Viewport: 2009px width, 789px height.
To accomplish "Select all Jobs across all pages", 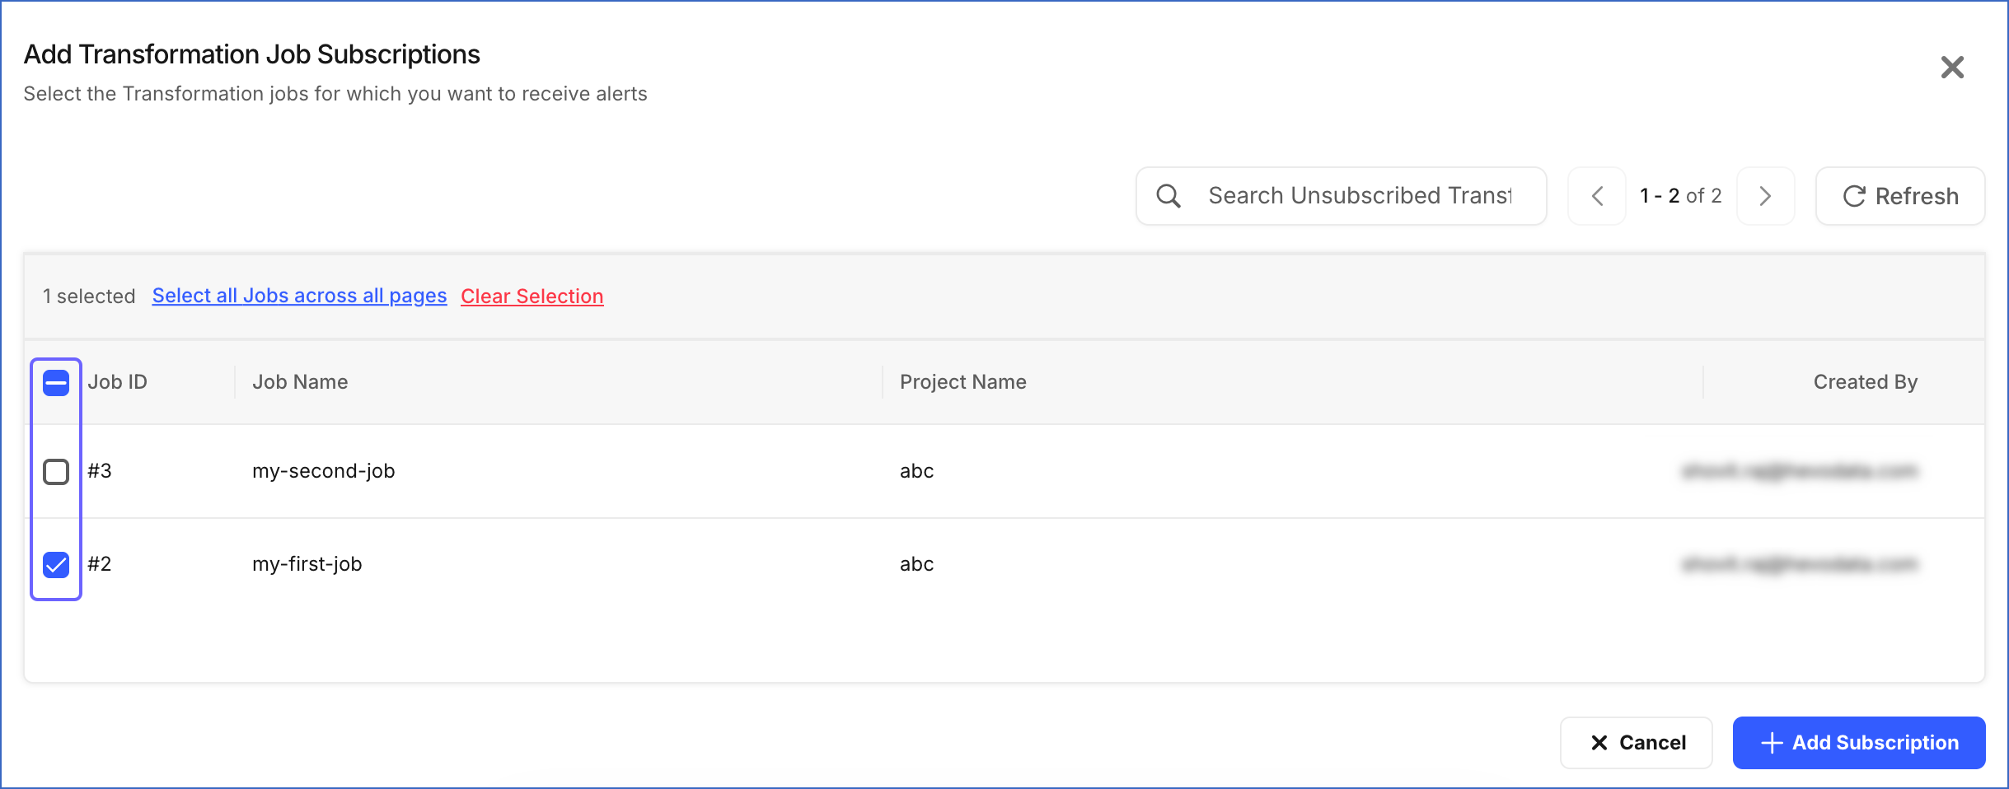I will click(299, 296).
